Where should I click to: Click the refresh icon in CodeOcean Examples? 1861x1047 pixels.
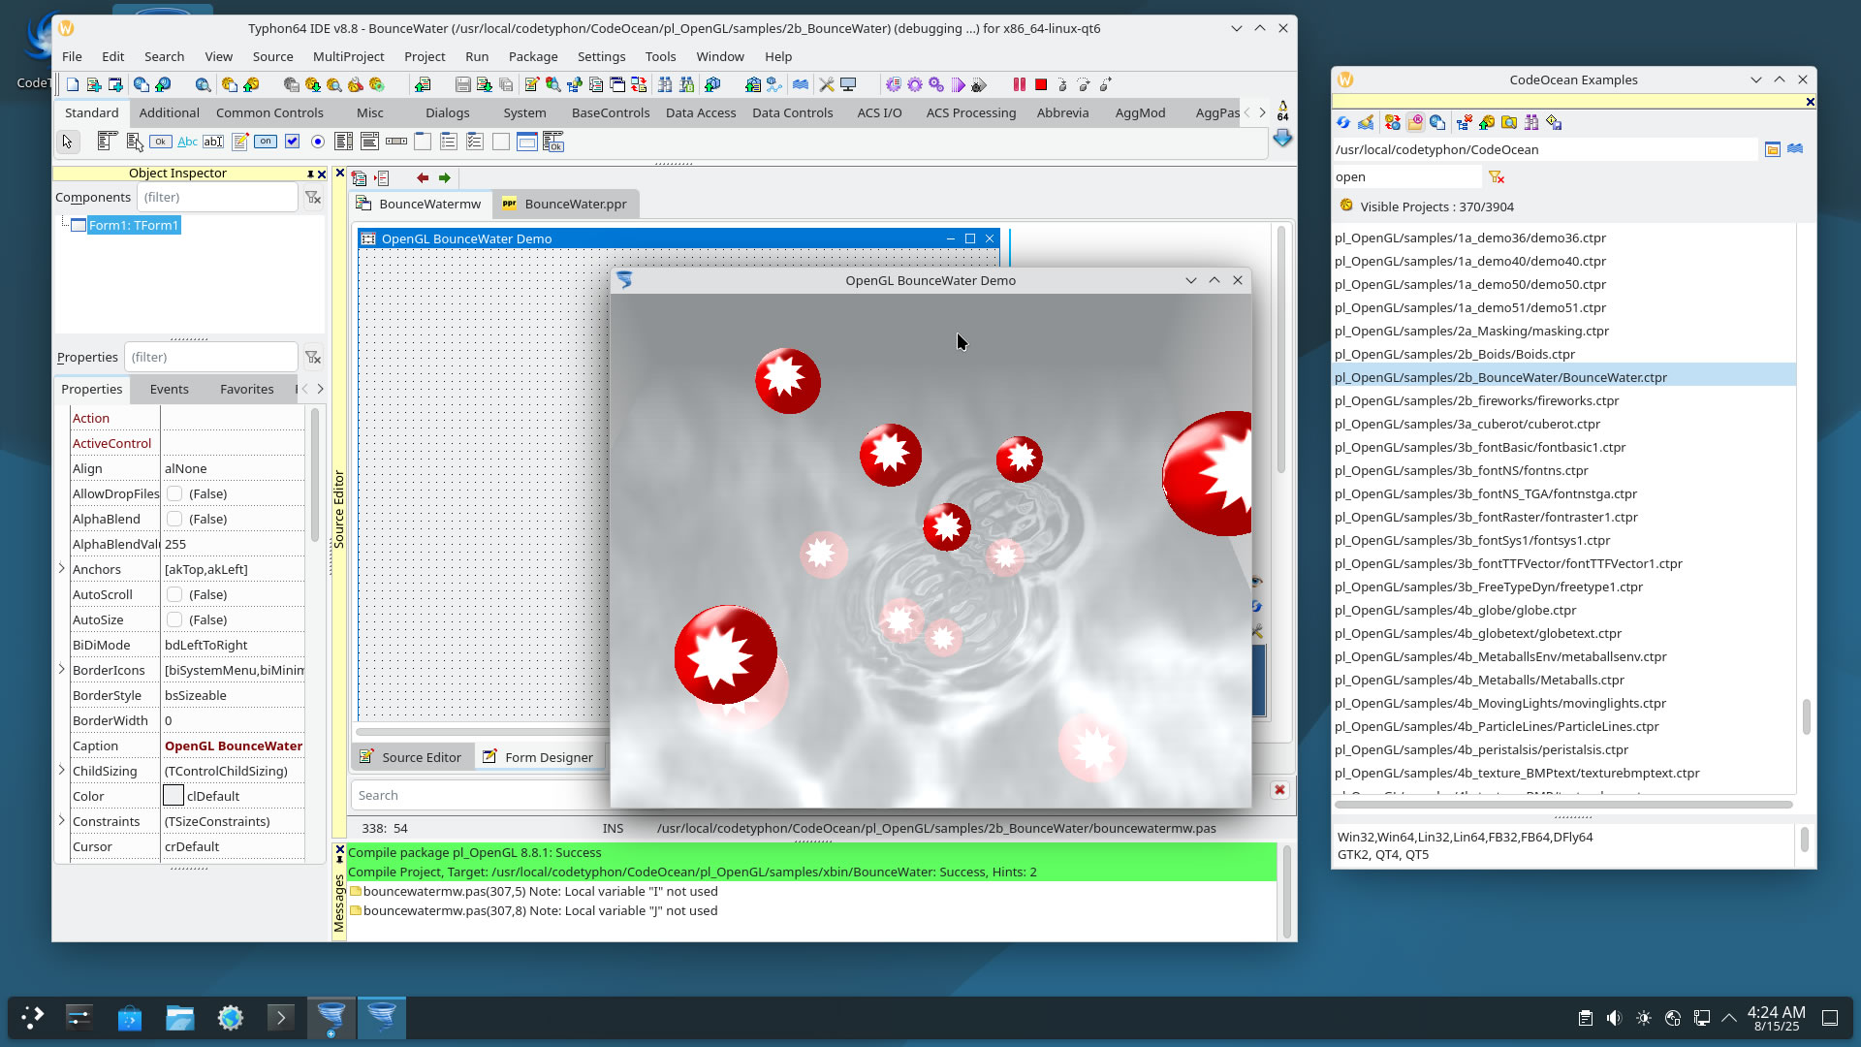(x=1343, y=122)
